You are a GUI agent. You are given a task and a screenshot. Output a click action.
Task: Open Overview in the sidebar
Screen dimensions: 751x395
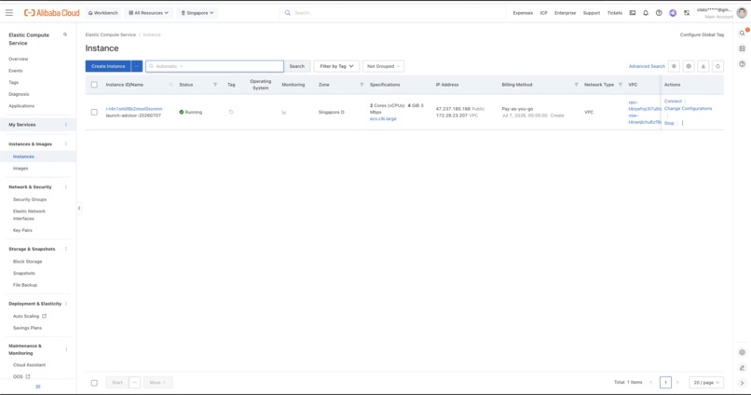click(x=19, y=59)
